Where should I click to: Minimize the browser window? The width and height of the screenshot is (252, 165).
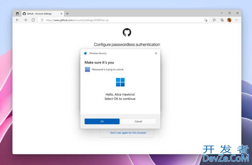(222, 13)
